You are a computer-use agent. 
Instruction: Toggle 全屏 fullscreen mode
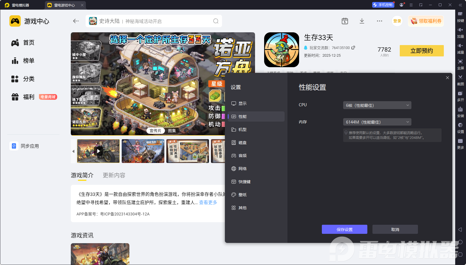tap(460, 64)
